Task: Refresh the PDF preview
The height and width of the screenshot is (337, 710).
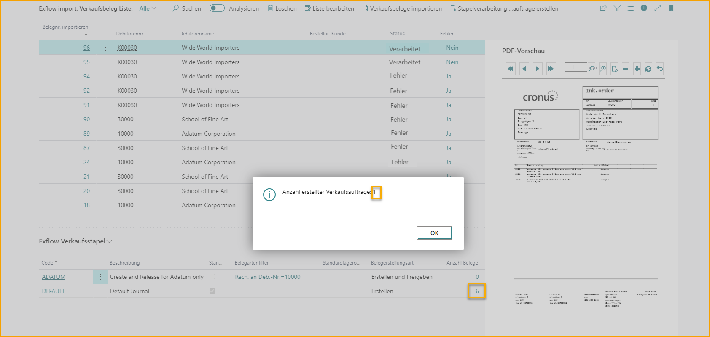Action: click(648, 69)
